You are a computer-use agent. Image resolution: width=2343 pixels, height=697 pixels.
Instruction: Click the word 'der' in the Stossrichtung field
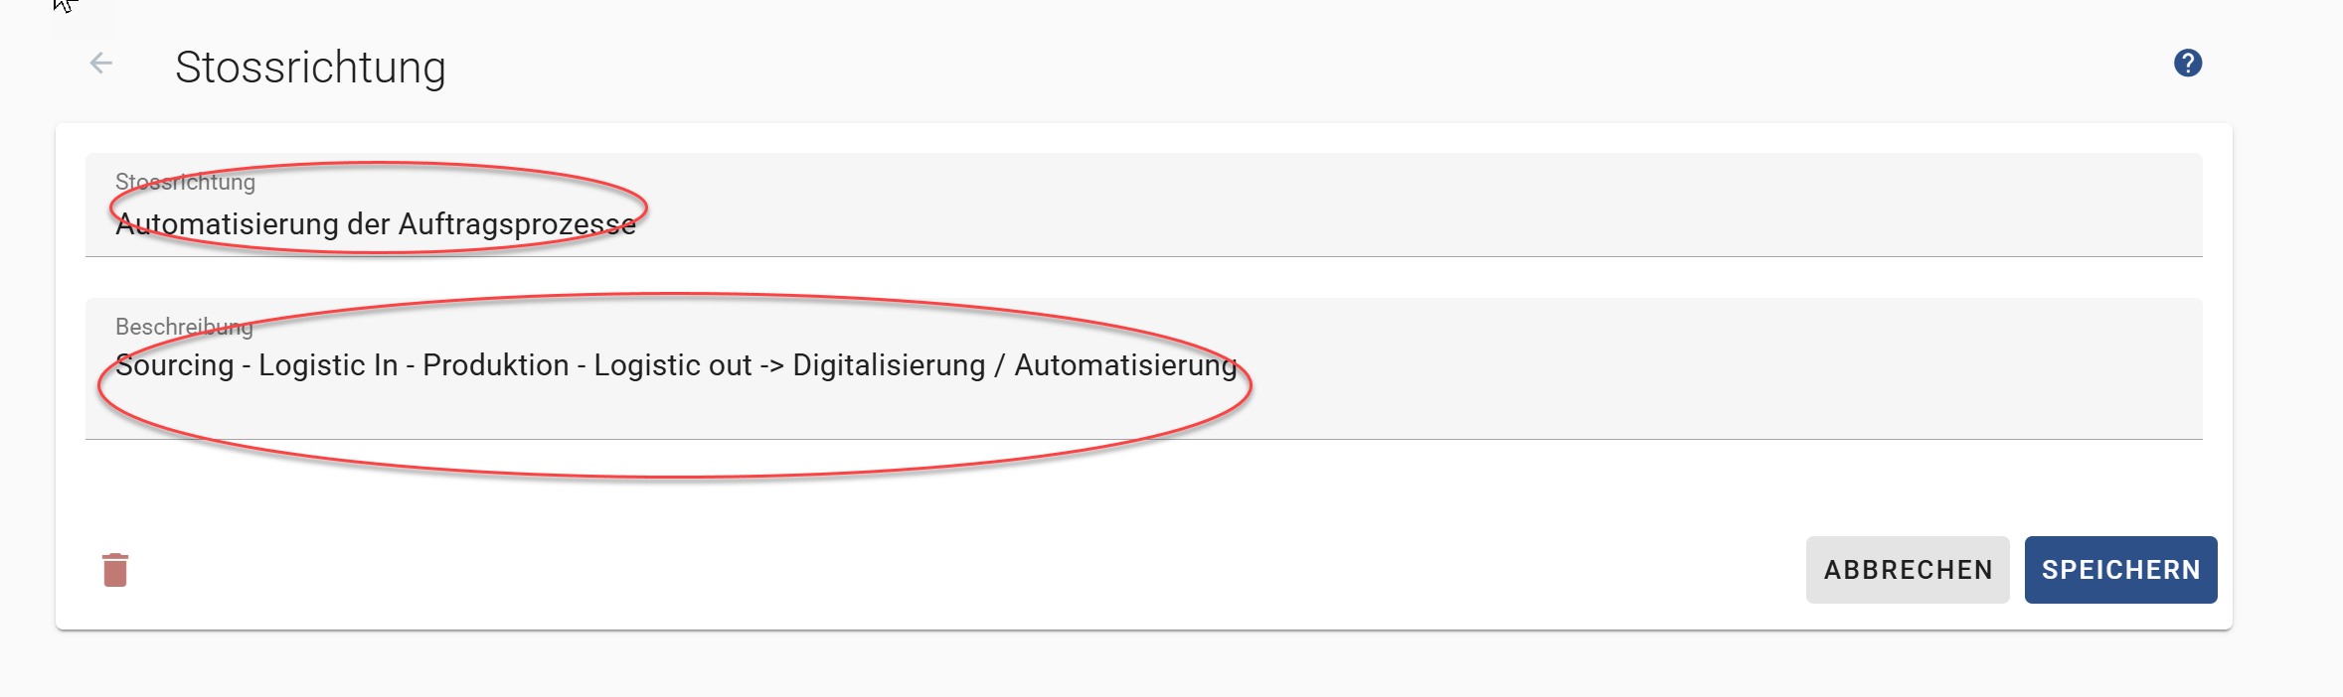click(x=369, y=225)
